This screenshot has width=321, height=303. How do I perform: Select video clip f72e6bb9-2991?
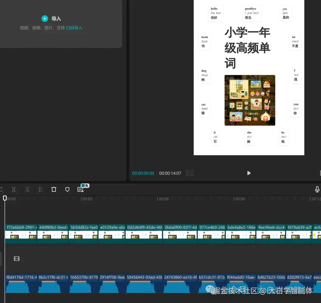[x=21, y=234]
